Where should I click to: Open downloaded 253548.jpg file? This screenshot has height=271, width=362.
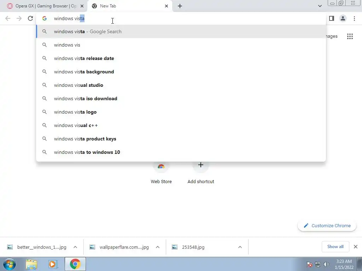tap(188, 247)
